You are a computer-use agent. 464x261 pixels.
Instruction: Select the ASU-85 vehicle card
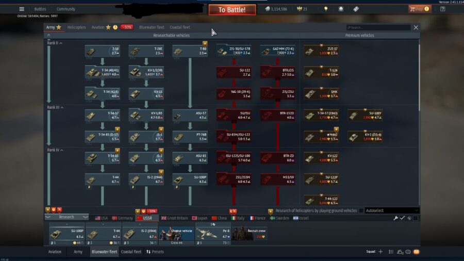190,158
